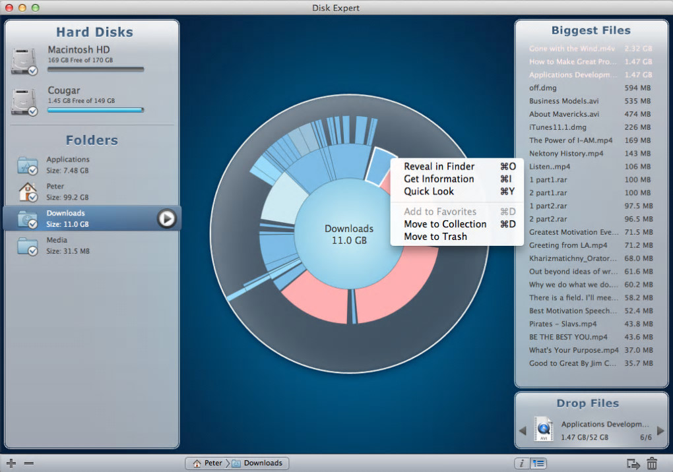Viewport: 673px width, 472px height.
Task: Choose Reveal in Finder
Action: click(457, 166)
